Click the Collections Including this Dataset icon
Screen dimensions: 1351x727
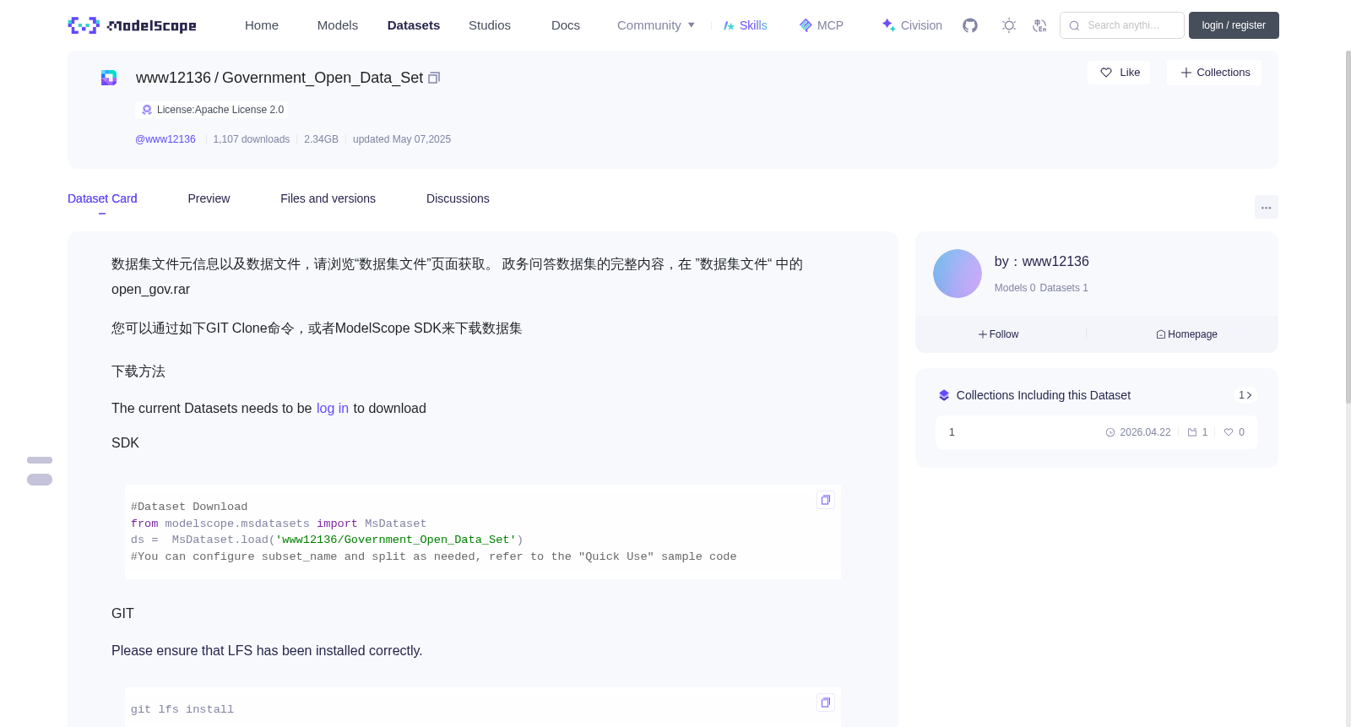click(944, 395)
